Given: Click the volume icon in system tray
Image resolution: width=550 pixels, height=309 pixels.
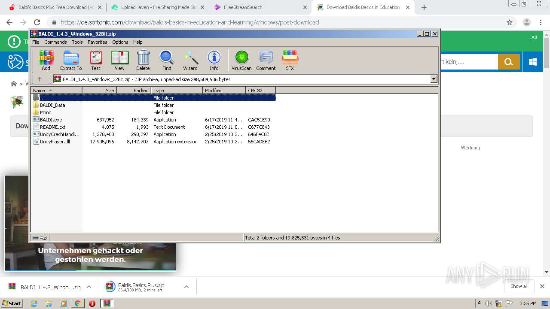Looking at the screenshot, I should pos(489,303).
